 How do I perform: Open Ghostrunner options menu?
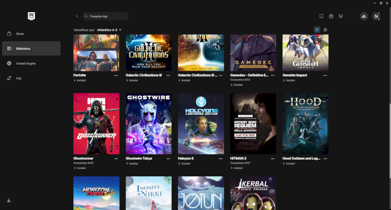pyautogui.click(x=116, y=158)
